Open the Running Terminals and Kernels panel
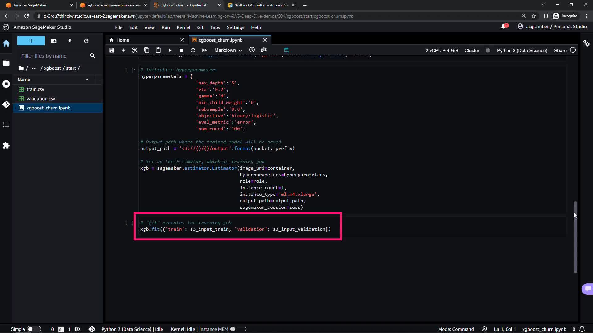Image resolution: width=593 pixels, height=333 pixels. click(x=6, y=84)
